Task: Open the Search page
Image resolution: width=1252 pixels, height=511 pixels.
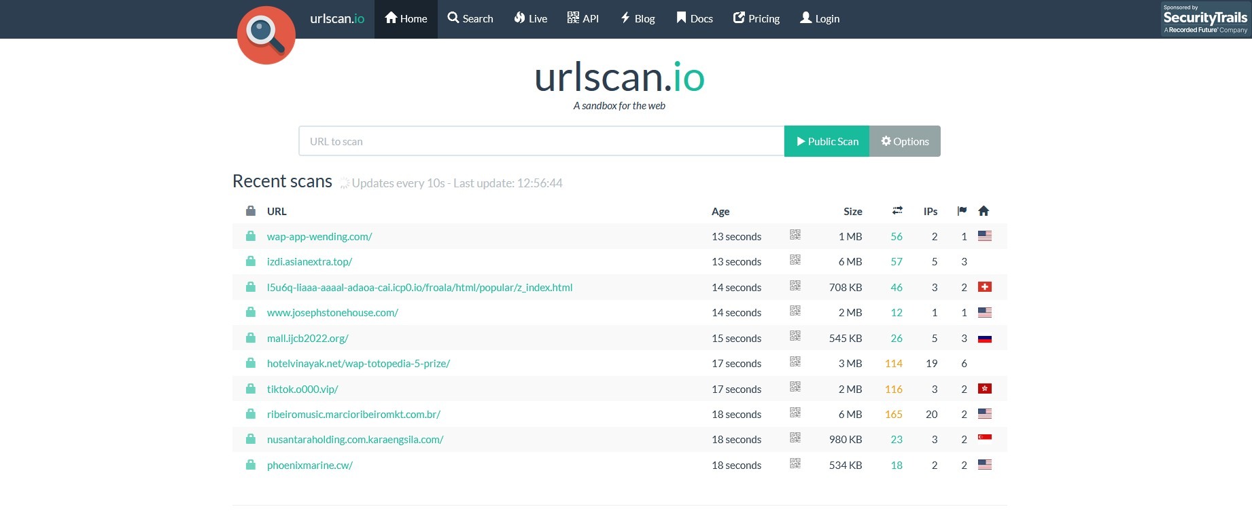Action: coord(470,19)
